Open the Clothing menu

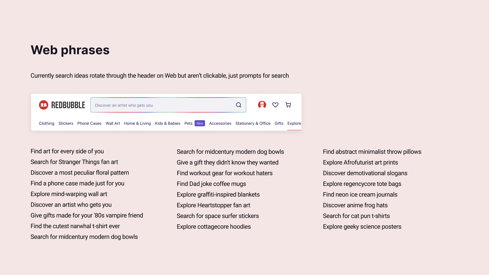coord(47,123)
